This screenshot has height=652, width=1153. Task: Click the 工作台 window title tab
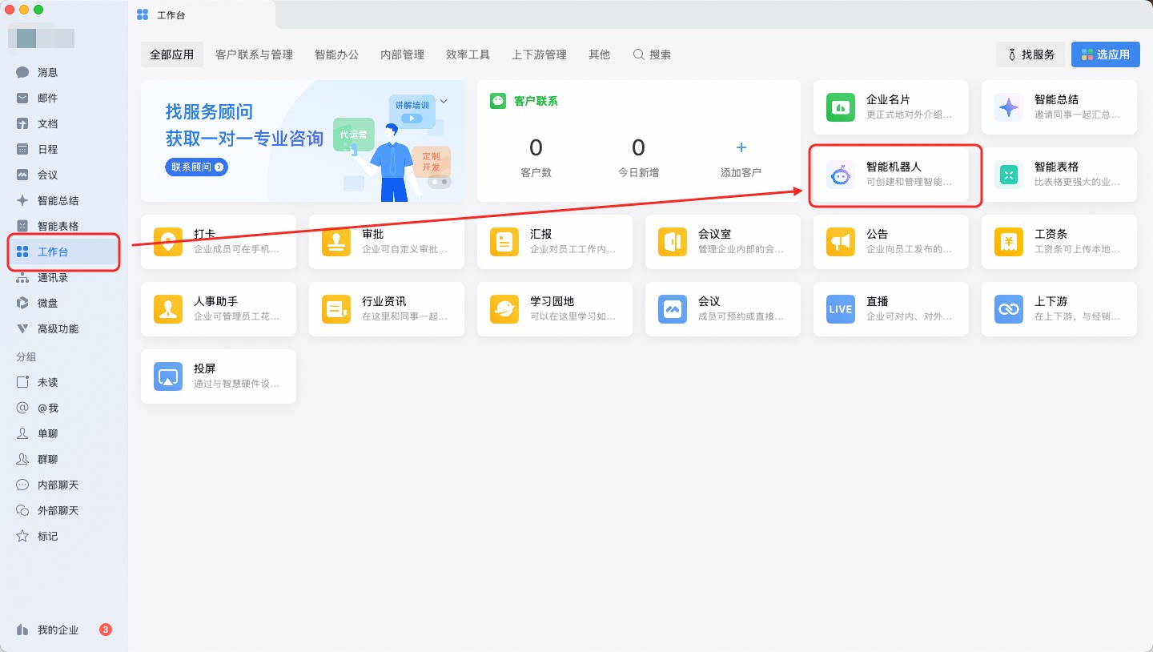click(161, 14)
